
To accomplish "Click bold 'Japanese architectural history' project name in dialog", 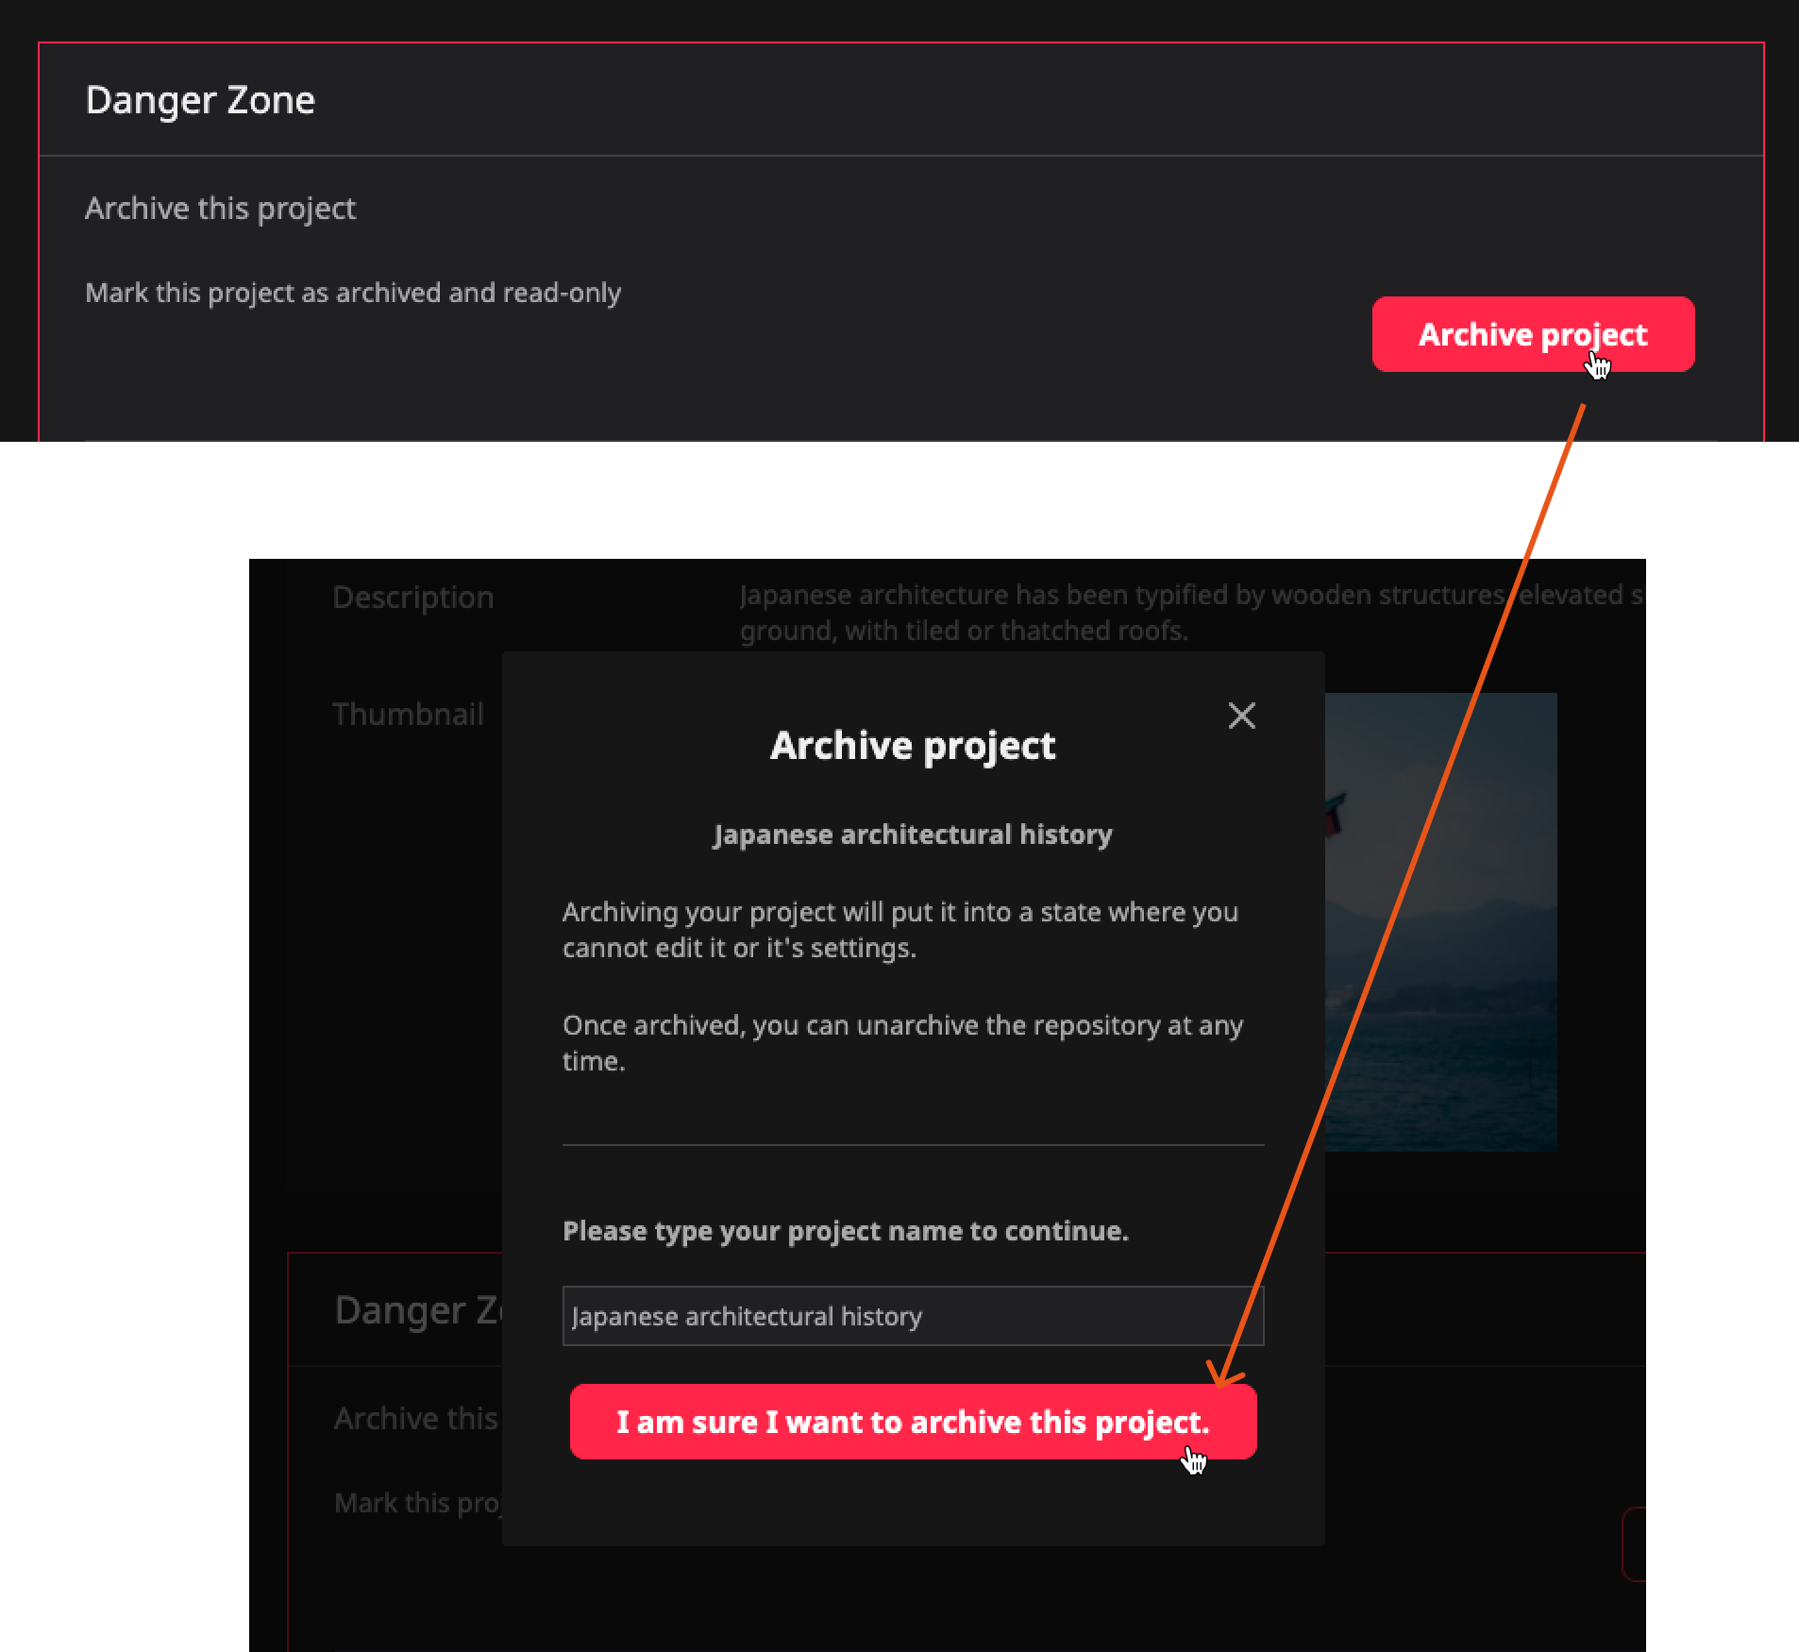I will [x=913, y=834].
